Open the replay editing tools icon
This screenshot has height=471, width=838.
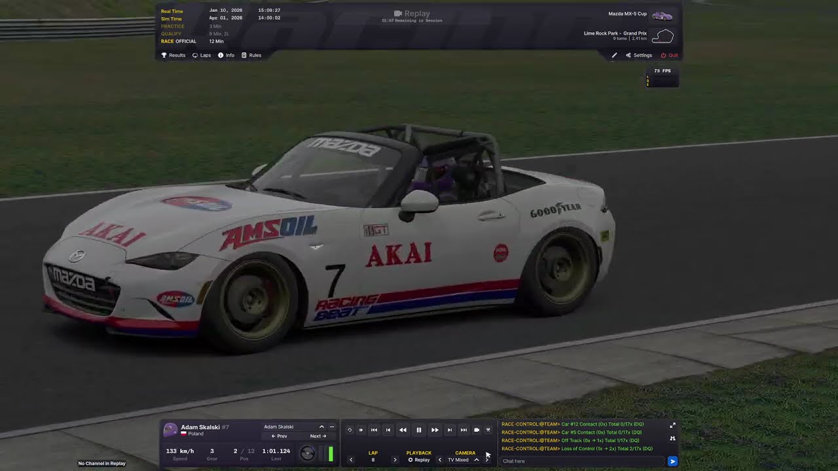pyautogui.click(x=488, y=430)
